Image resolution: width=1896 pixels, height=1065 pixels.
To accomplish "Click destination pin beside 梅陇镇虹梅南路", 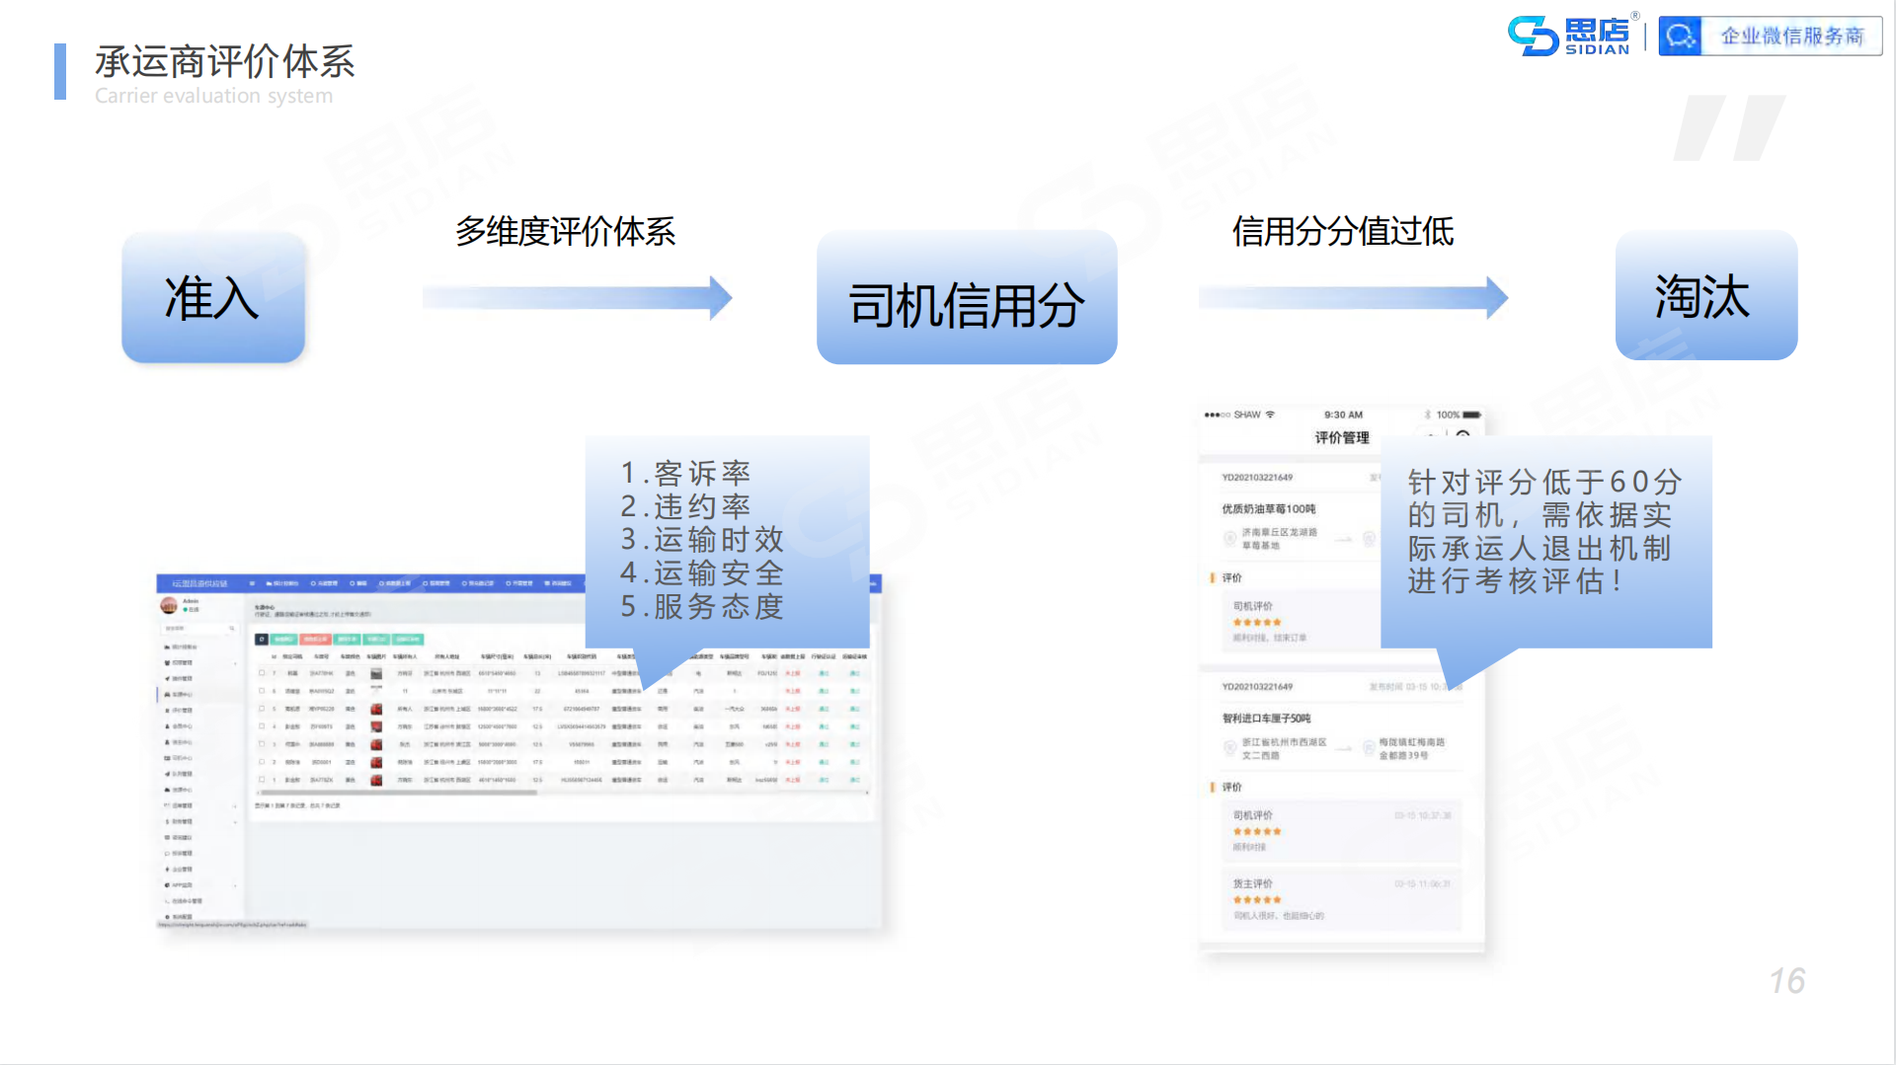I will 1370,748.
